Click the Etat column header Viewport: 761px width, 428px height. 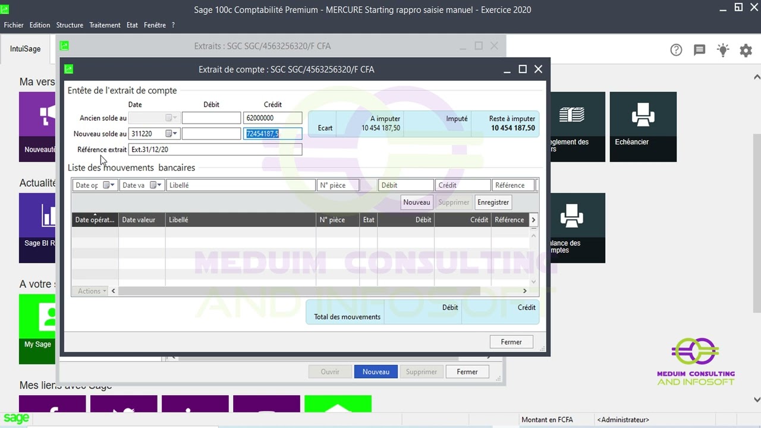point(369,220)
